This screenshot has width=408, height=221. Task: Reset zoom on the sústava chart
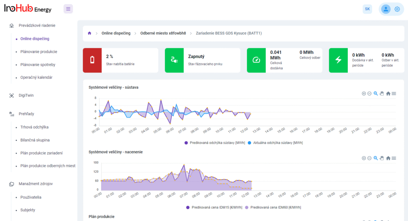[x=388, y=94]
